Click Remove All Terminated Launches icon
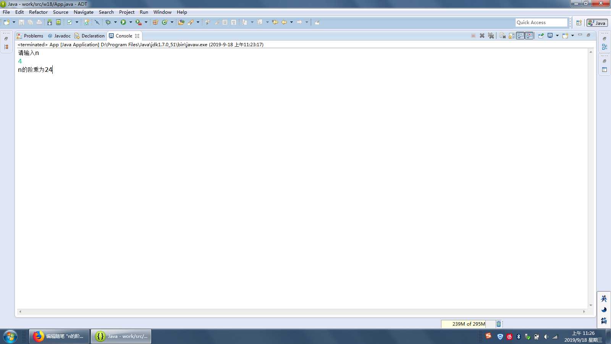 [491, 36]
